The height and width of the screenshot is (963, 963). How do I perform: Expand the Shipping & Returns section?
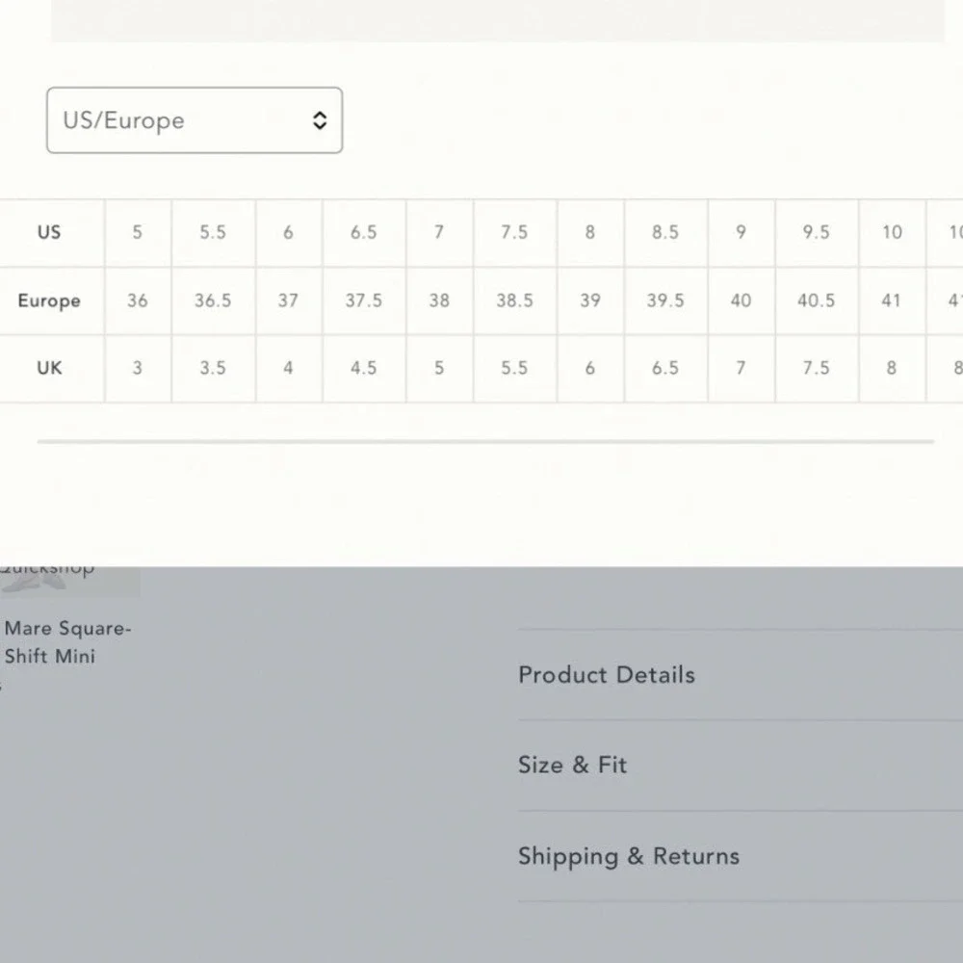(740, 856)
